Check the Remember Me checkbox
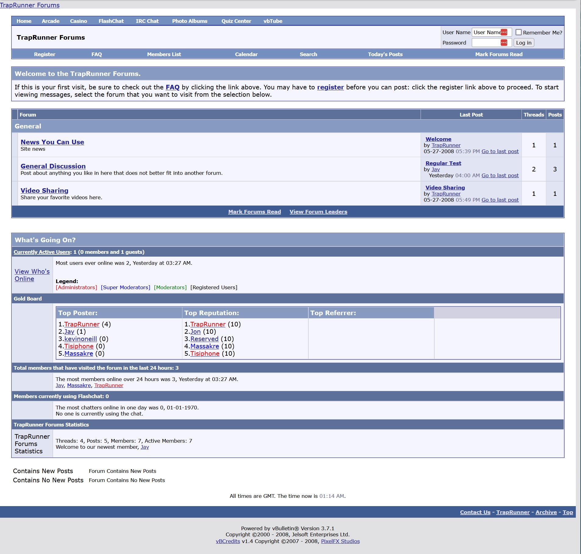This screenshot has width=581, height=554. [x=518, y=32]
